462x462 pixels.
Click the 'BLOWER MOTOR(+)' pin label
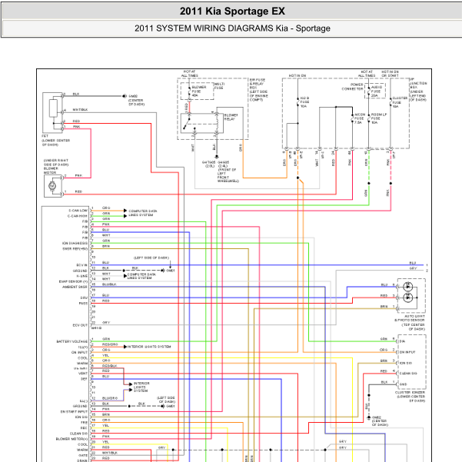click(72, 439)
